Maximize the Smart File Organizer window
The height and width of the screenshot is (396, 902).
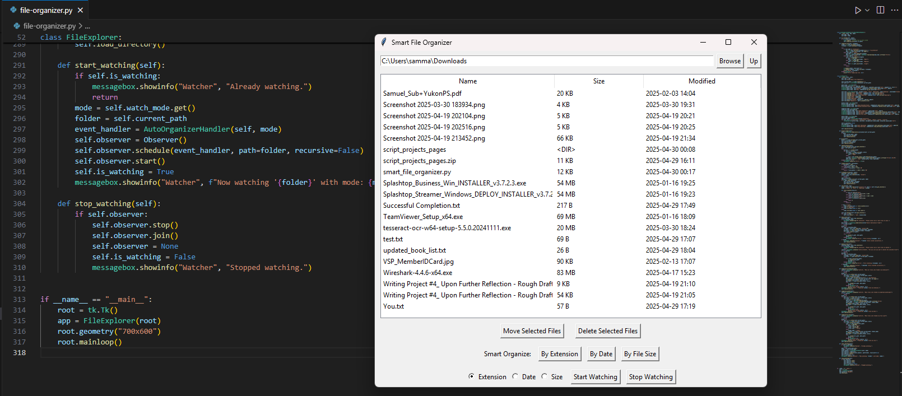pos(728,42)
